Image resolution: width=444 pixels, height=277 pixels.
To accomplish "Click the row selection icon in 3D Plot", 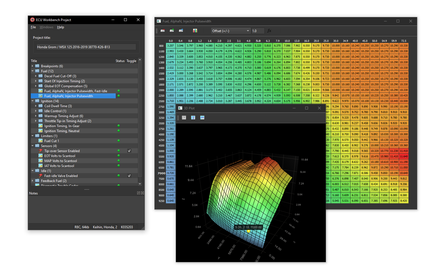I will coord(202,118).
